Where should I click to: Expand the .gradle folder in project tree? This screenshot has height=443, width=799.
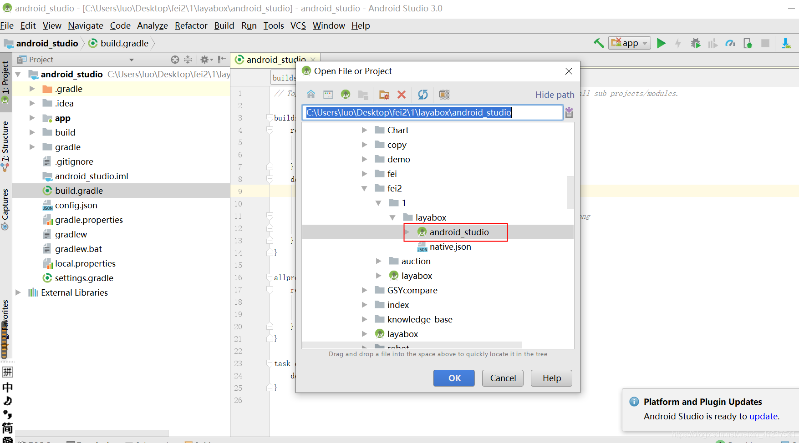click(32, 89)
